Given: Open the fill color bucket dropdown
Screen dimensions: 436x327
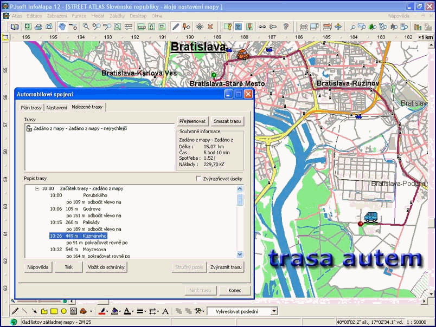Looking at the screenshot, I should point(120,311).
